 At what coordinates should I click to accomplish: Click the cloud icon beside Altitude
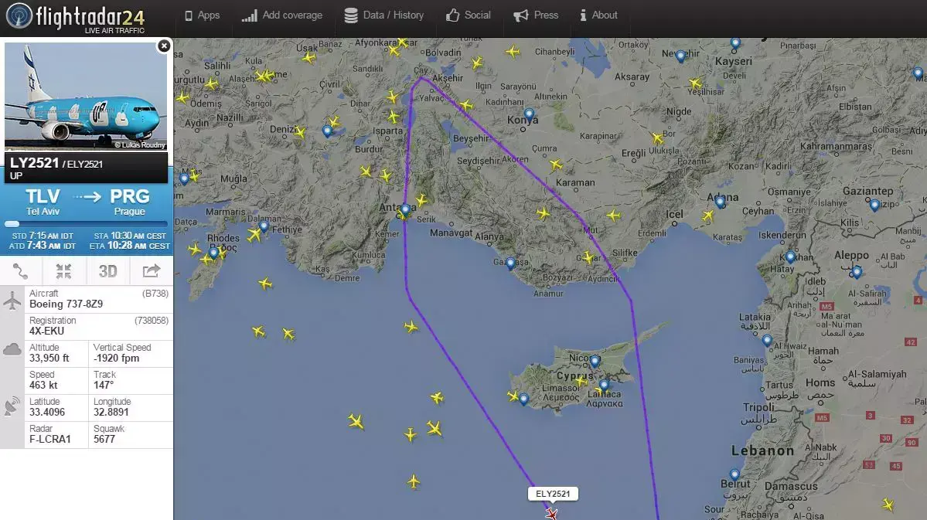[12, 349]
